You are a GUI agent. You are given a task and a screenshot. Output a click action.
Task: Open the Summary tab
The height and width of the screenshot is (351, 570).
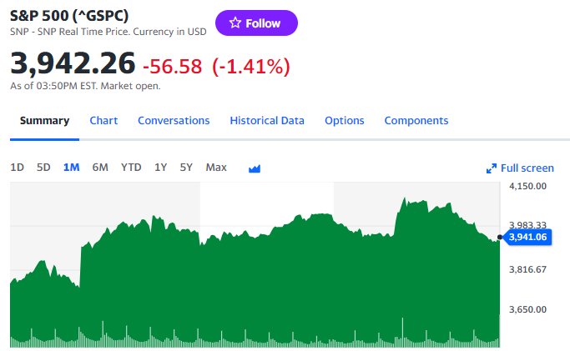tap(44, 121)
